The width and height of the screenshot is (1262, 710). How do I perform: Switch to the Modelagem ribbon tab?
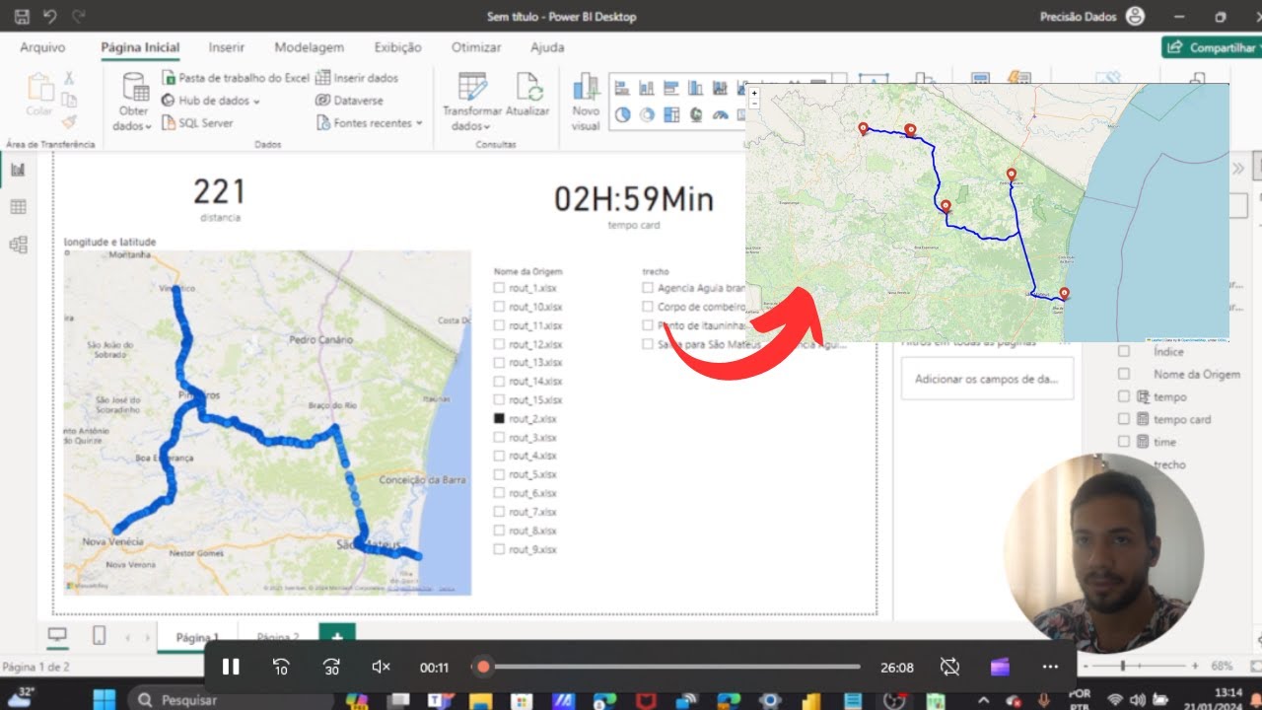coord(310,47)
